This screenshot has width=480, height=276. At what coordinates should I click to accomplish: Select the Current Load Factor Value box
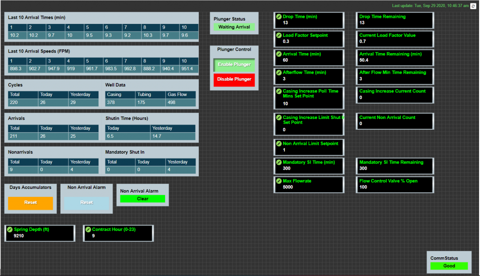(x=395, y=39)
